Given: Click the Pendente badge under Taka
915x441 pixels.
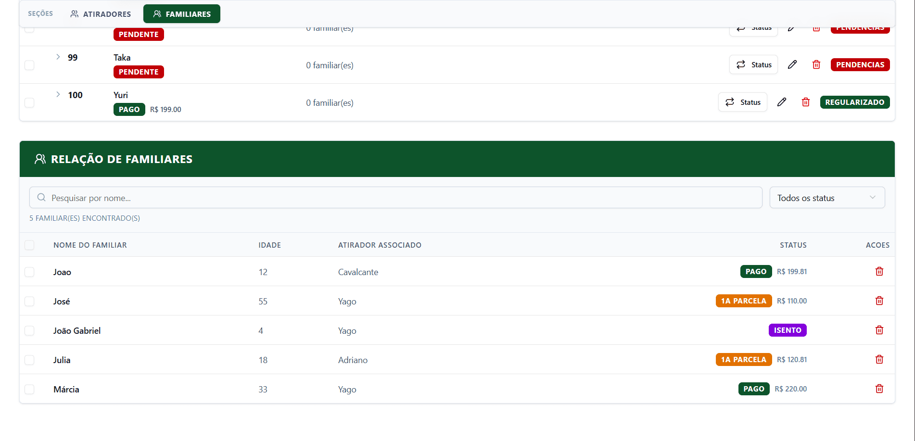Looking at the screenshot, I should coord(139,72).
